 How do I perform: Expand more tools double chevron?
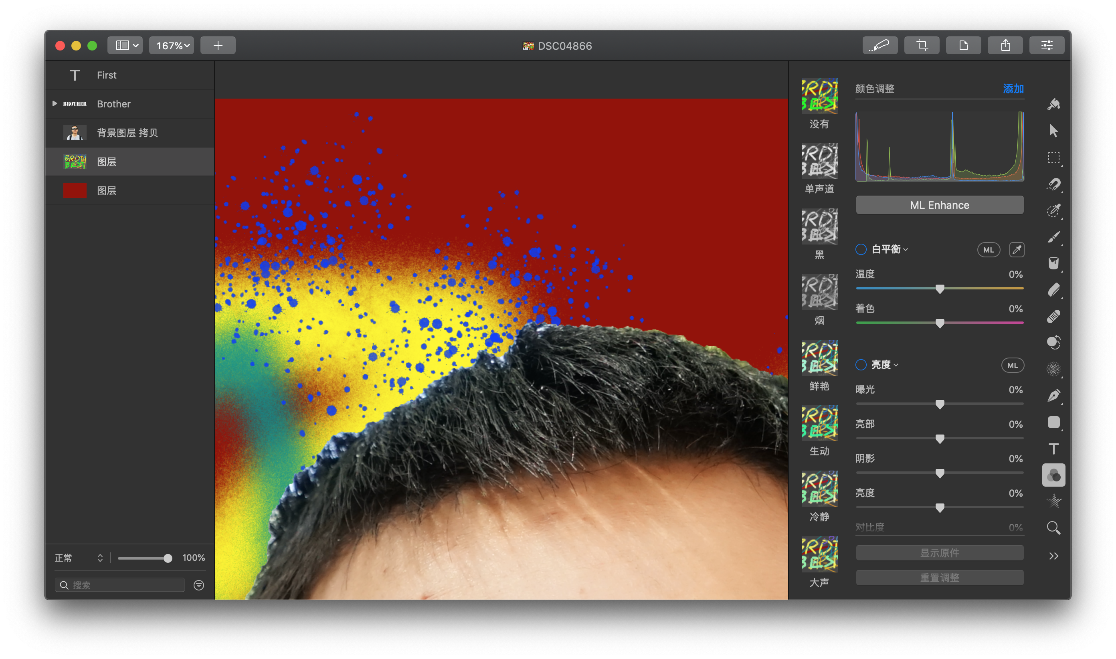[1053, 556]
